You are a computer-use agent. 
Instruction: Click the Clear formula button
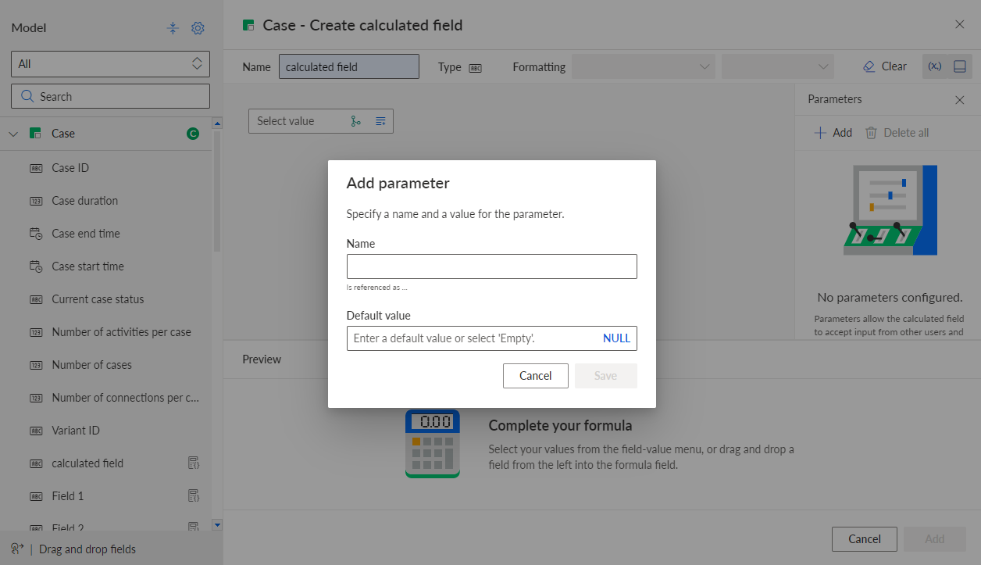pos(885,66)
